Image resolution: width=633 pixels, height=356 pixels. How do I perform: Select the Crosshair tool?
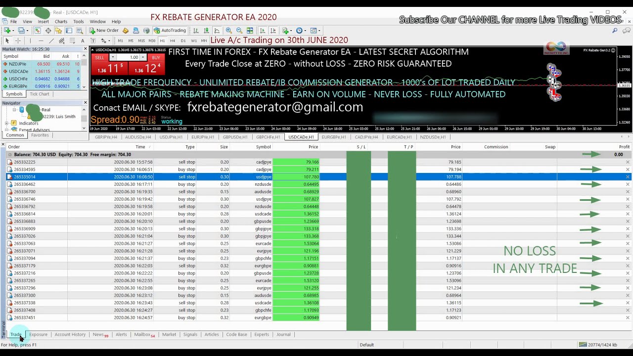18,41
